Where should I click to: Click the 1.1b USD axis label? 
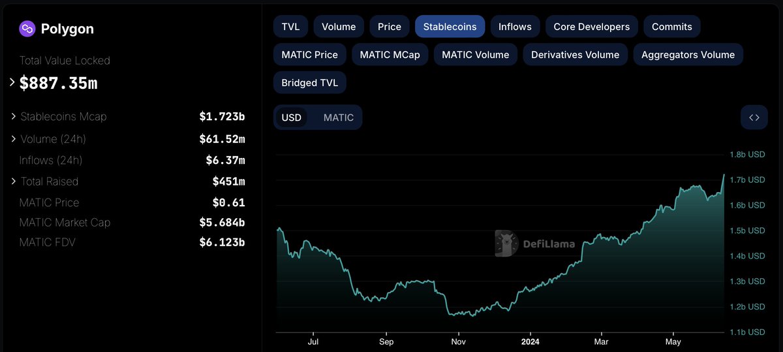click(747, 332)
